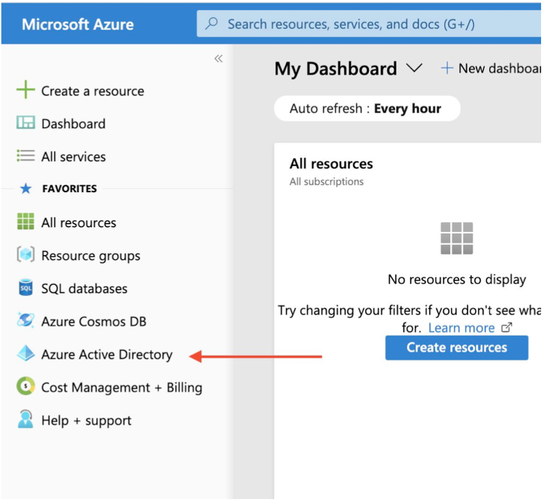
Task: Click the Azure Cosmos DB planet icon
Action: (26, 320)
